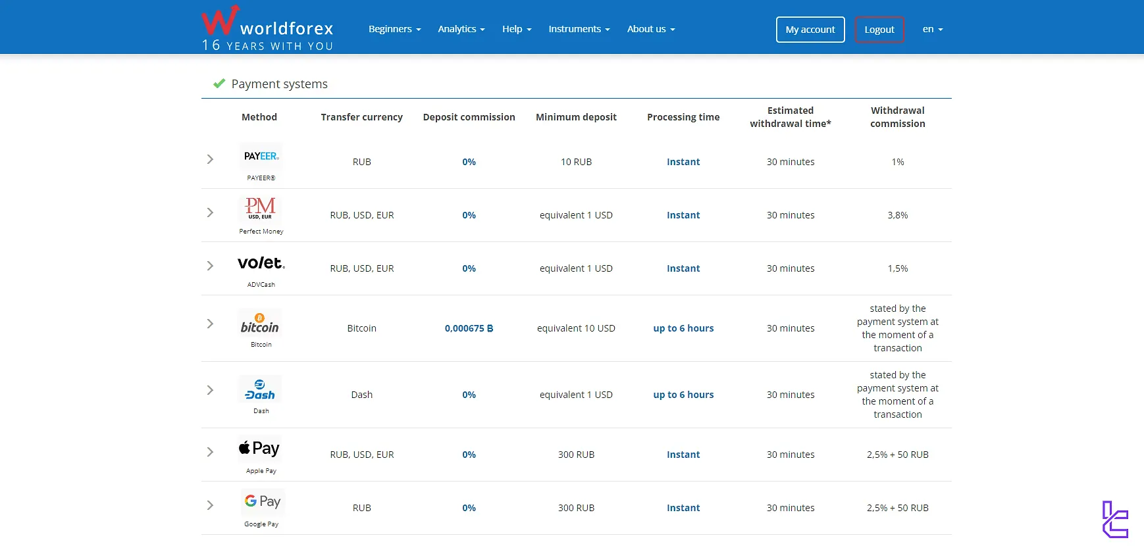This screenshot has width=1144, height=546.
Task: Click Google Pay's Instant processing time
Action: point(683,508)
